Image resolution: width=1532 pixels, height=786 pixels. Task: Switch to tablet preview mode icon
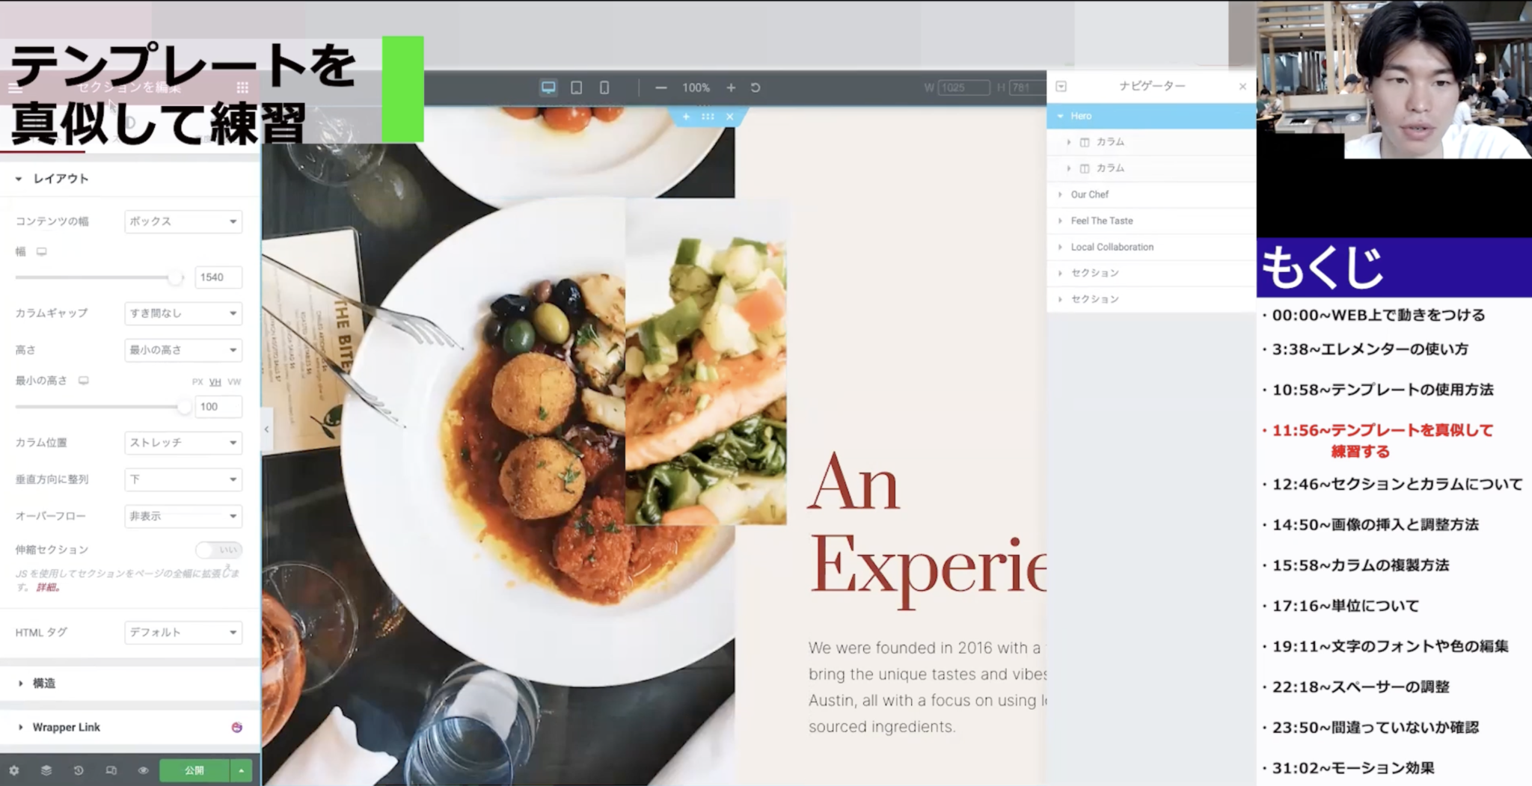point(576,87)
